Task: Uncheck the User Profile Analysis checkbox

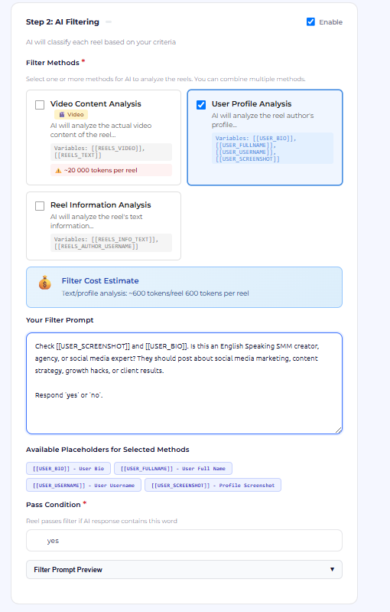Action: tap(201, 105)
